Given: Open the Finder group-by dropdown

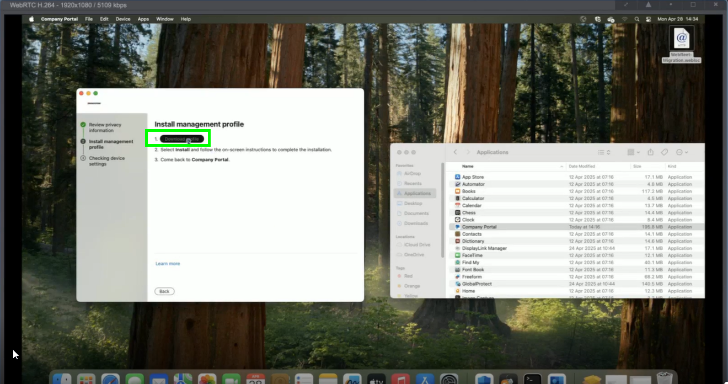Looking at the screenshot, I should pyautogui.click(x=634, y=152).
